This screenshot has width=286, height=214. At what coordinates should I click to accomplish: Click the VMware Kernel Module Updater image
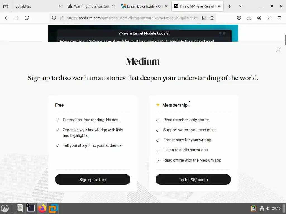[x=143, y=33]
